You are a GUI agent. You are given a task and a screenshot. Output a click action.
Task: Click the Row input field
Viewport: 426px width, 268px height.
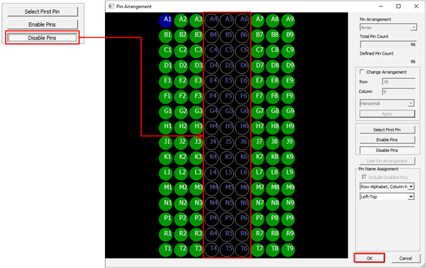399,82
